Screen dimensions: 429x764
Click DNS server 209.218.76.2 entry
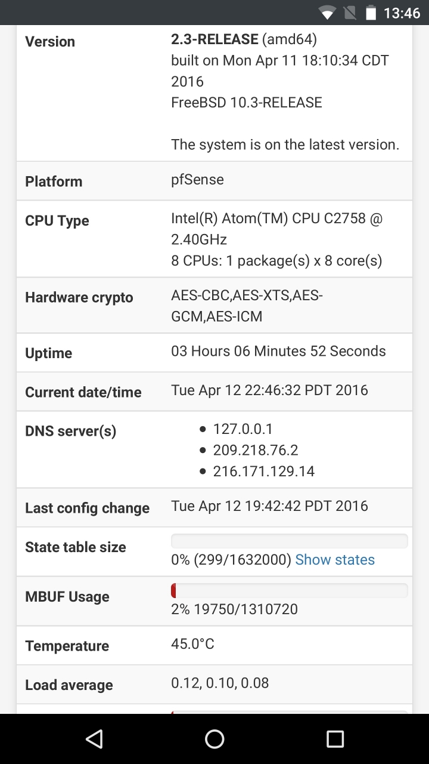pos(256,450)
